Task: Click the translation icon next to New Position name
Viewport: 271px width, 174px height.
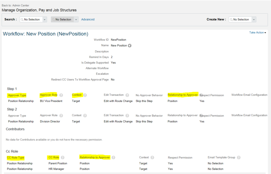Action: [x=130, y=46]
